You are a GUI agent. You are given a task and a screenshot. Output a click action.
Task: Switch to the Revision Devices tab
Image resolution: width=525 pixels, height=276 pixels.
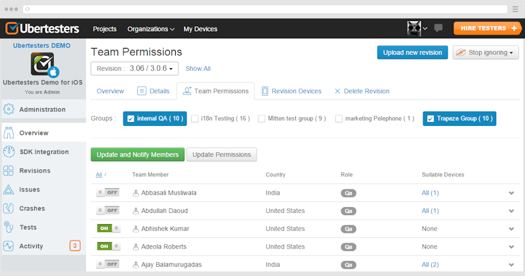click(x=291, y=91)
